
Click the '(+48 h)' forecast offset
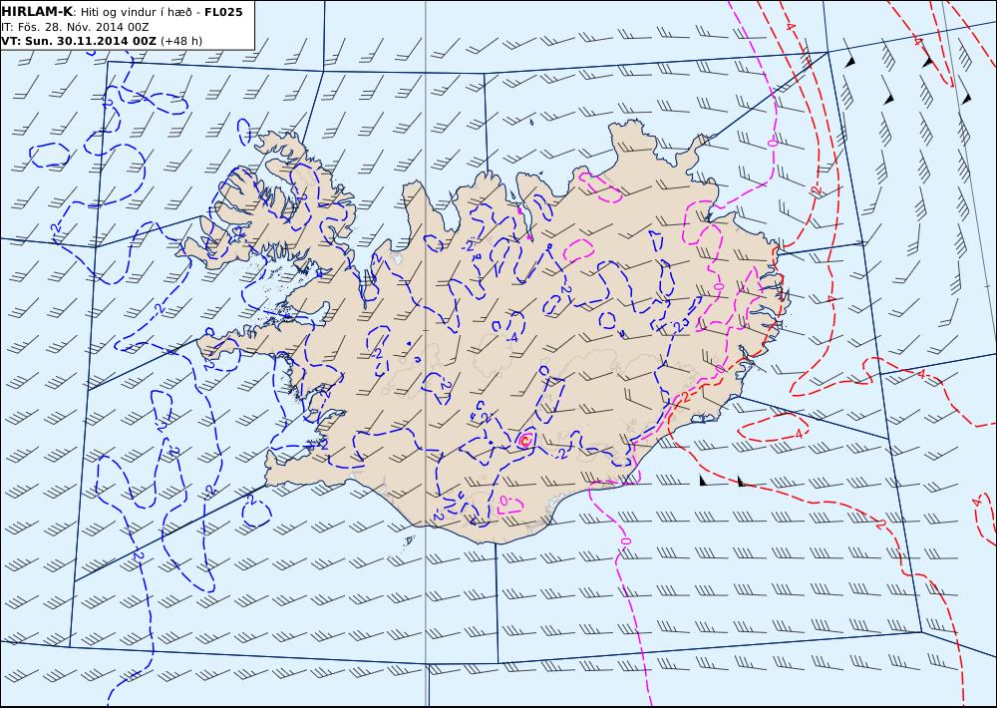(181, 41)
